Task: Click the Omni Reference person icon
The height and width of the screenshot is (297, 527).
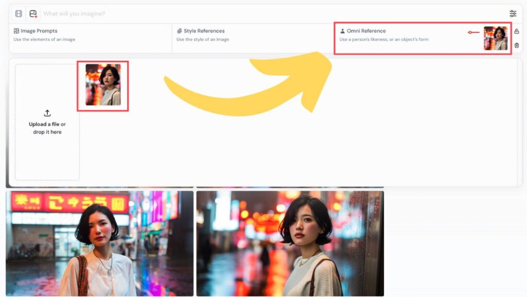Action: click(x=342, y=31)
